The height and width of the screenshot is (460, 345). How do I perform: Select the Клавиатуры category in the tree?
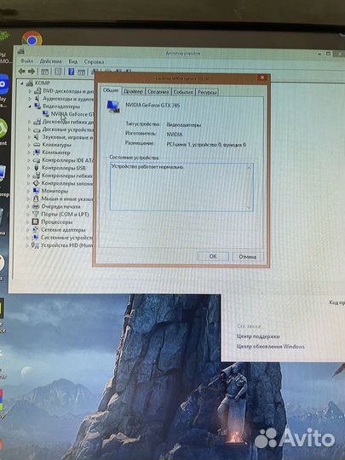pos(56,145)
